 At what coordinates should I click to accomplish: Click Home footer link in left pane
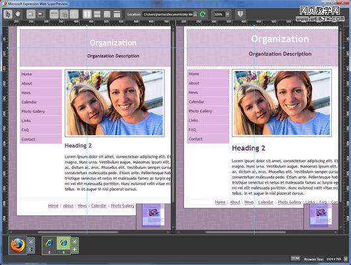click(x=53, y=206)
